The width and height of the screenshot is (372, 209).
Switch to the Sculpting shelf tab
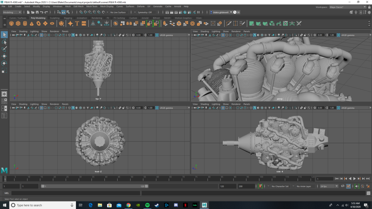pyautogui.click(x=54, y=17)
